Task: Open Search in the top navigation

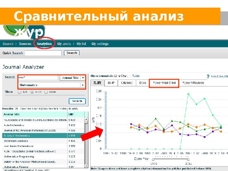Action: tap(8, 44)
